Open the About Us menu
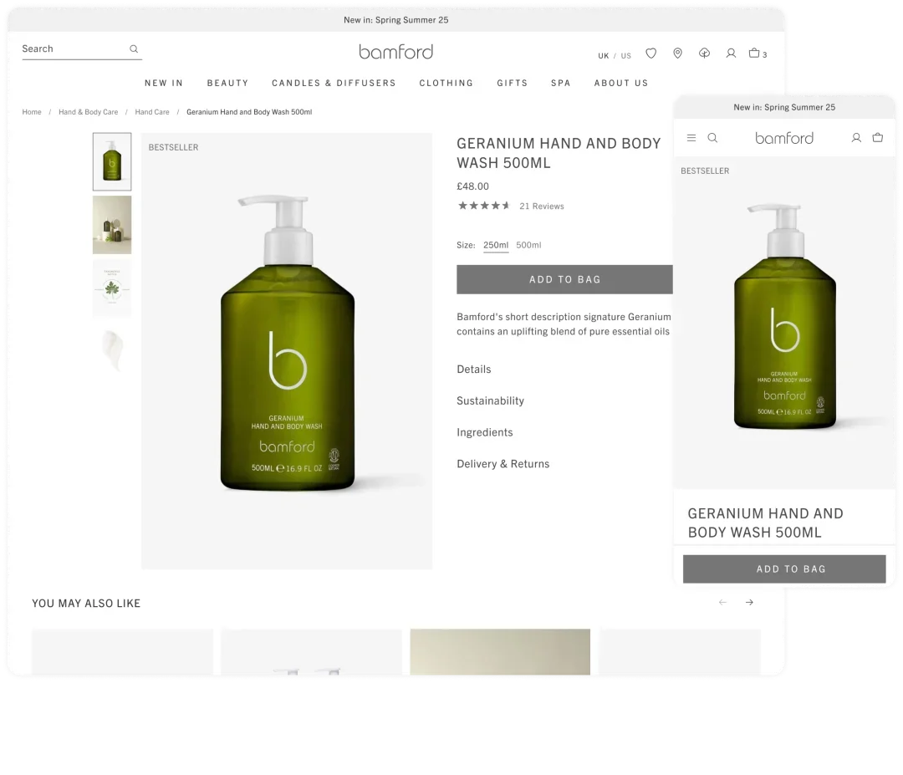 [x=620, y=83]
